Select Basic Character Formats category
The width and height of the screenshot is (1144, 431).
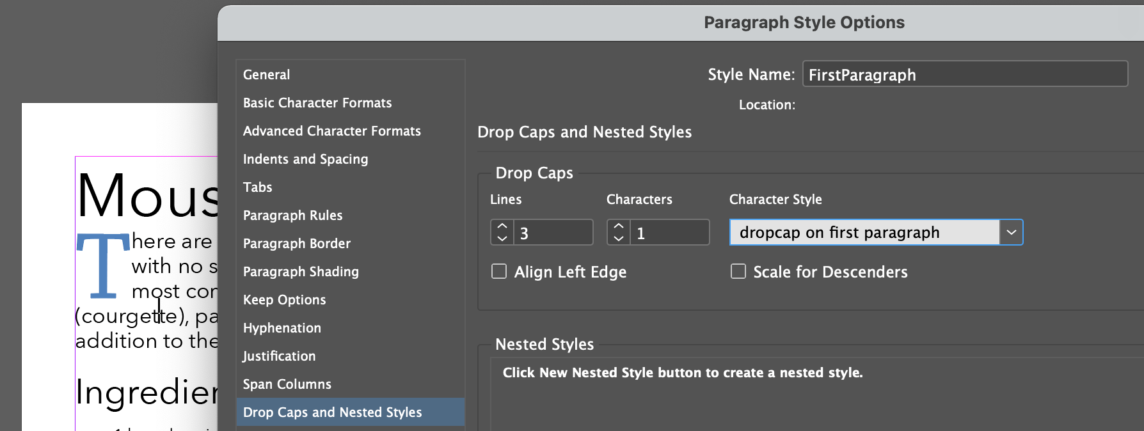(350, 103)
